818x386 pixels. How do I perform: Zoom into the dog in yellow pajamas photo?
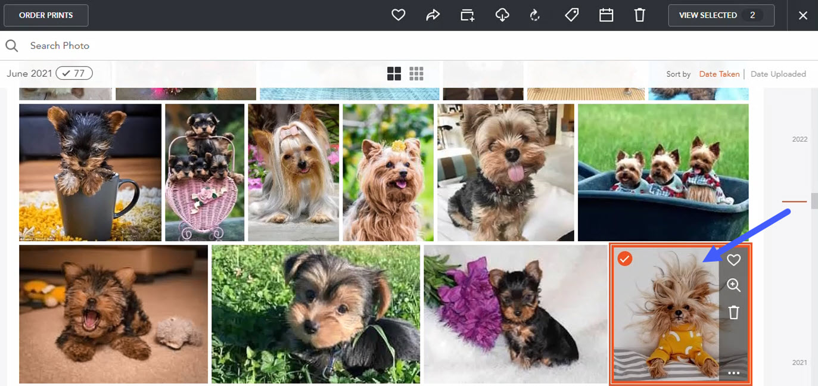pos(733,285)
